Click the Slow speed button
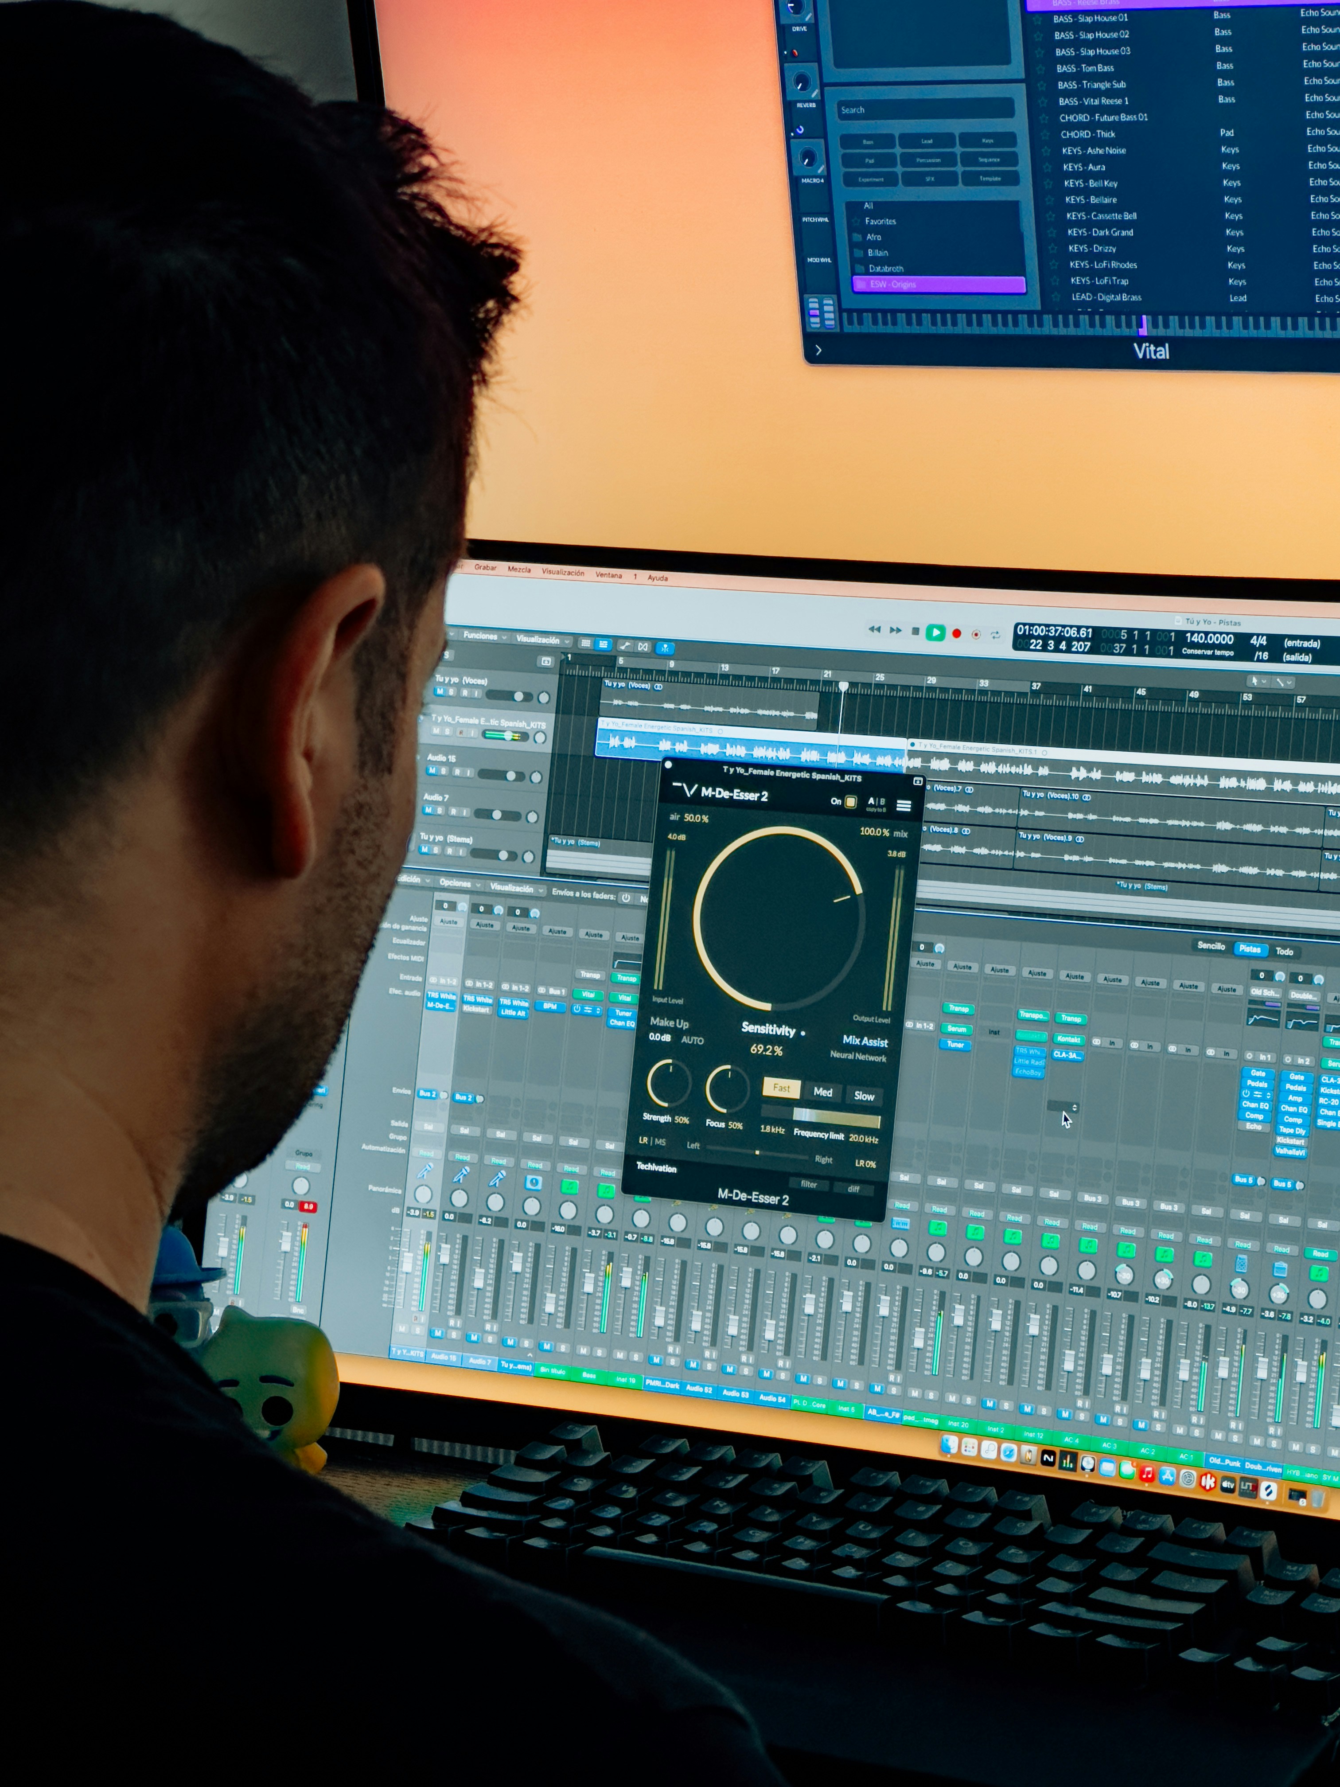1340x1787 pixels. (864, 1096)
